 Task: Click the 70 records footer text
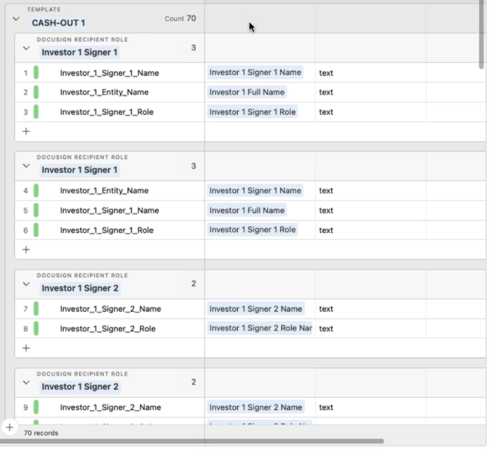pyautogui.click(x=41, y=433)
